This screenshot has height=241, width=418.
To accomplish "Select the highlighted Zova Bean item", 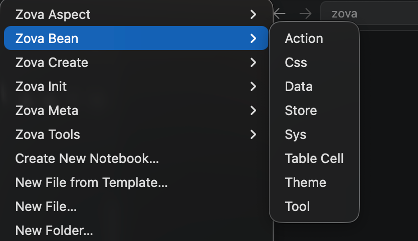I will click(135, 38).
